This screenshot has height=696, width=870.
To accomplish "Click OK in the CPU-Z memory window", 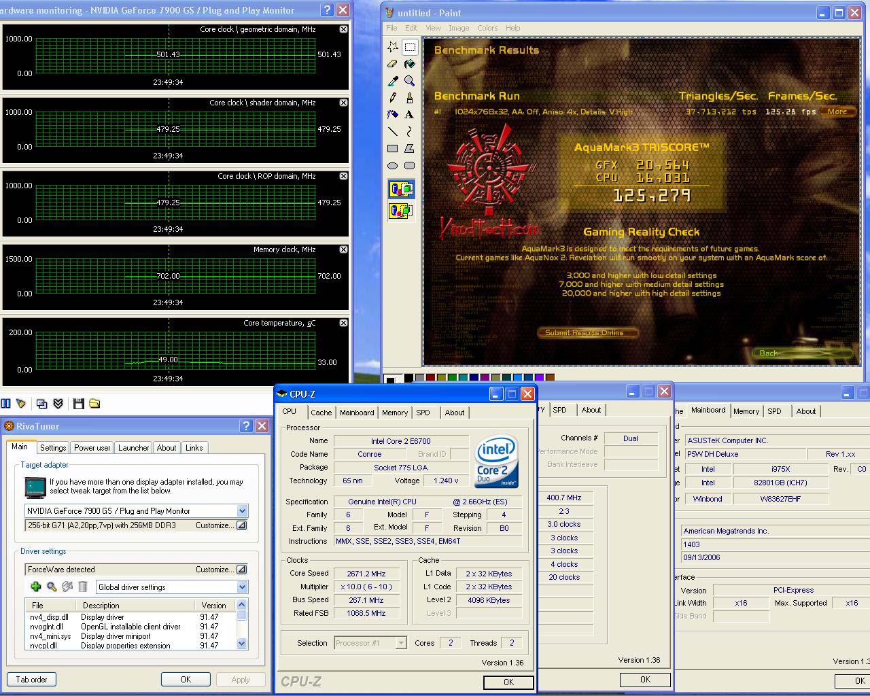I will coord(645,680).
